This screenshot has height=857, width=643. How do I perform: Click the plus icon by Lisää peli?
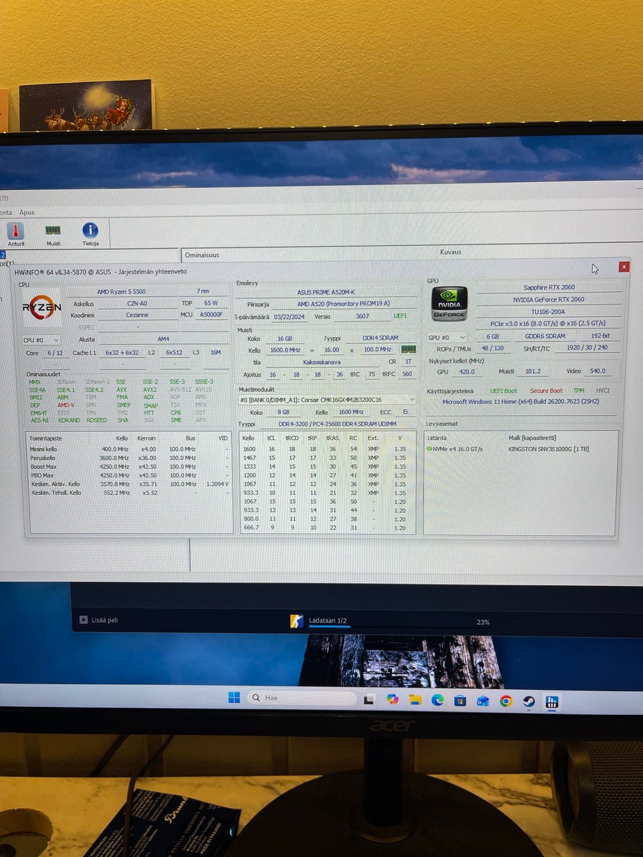(x=84, y=620)
